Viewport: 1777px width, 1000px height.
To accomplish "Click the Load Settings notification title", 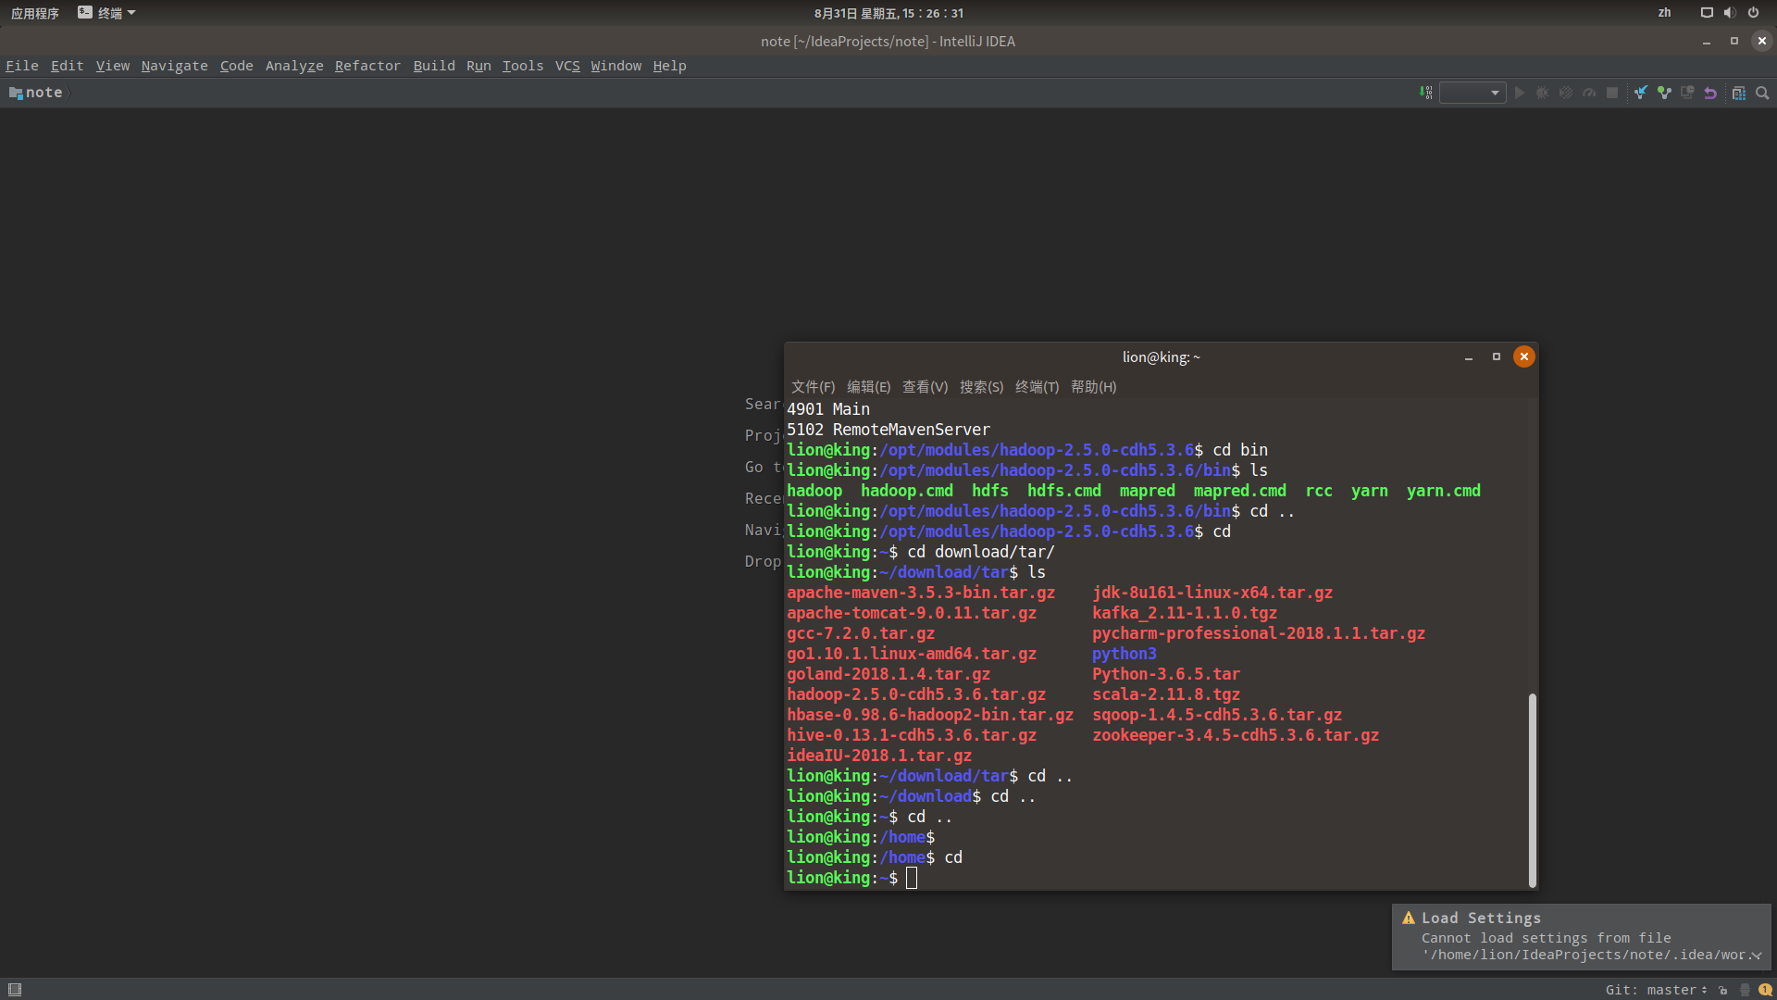I will (x=1481, y=918).
